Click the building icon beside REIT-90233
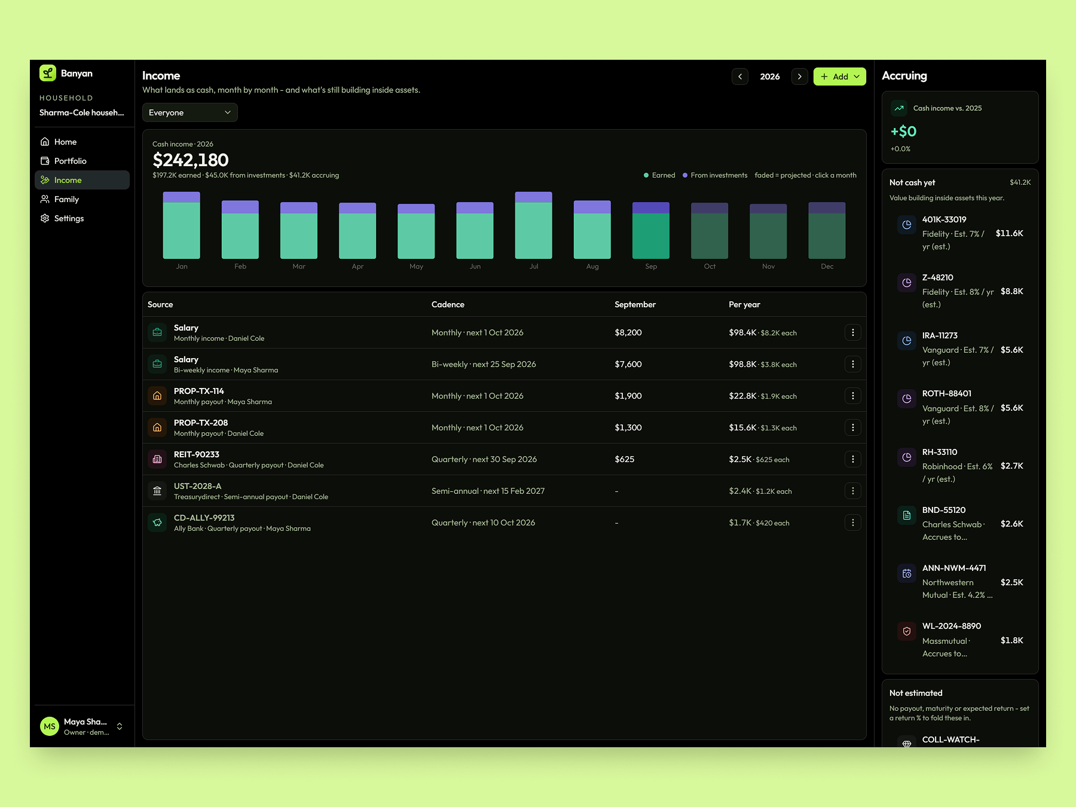 coord(157,459)
